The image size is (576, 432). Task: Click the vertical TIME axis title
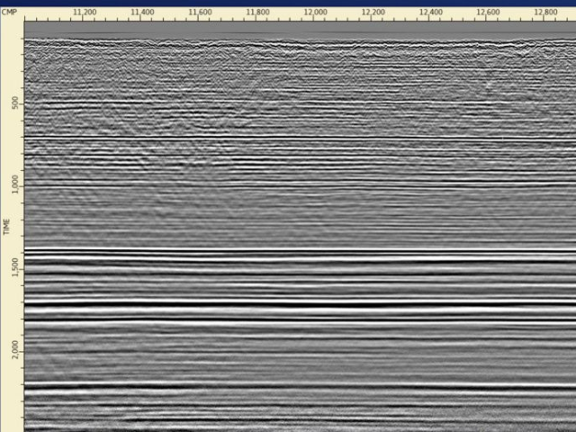6,227
